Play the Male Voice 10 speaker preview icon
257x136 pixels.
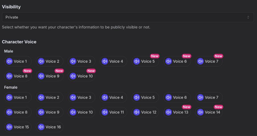click(x=73, y=76)
